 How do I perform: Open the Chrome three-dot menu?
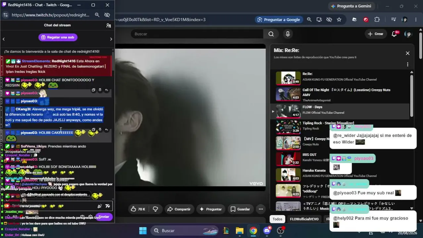[x=416, y=20]
